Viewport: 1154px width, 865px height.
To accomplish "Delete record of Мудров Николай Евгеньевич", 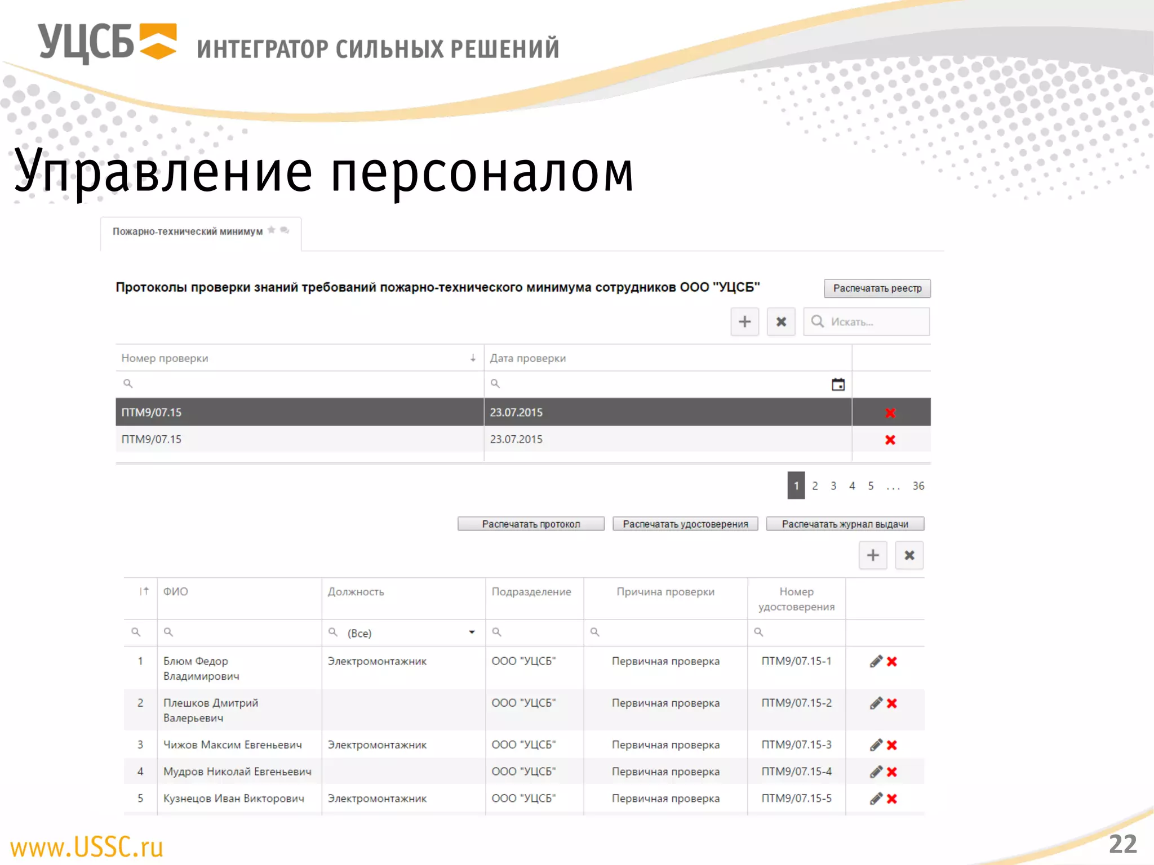I will tap(892, 772).
